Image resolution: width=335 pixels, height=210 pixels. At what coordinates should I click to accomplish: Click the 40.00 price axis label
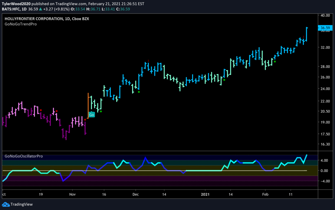[x=325, y=15]
